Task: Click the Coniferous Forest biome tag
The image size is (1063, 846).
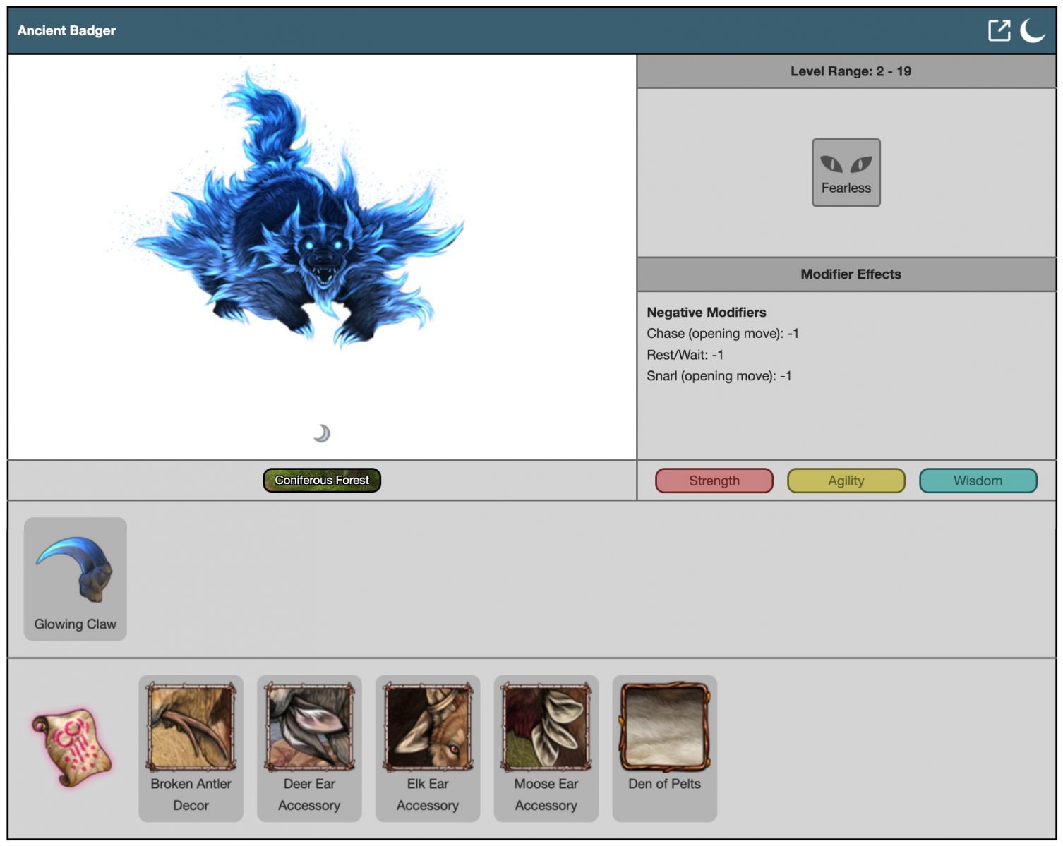Action: (x=322, y=480)
